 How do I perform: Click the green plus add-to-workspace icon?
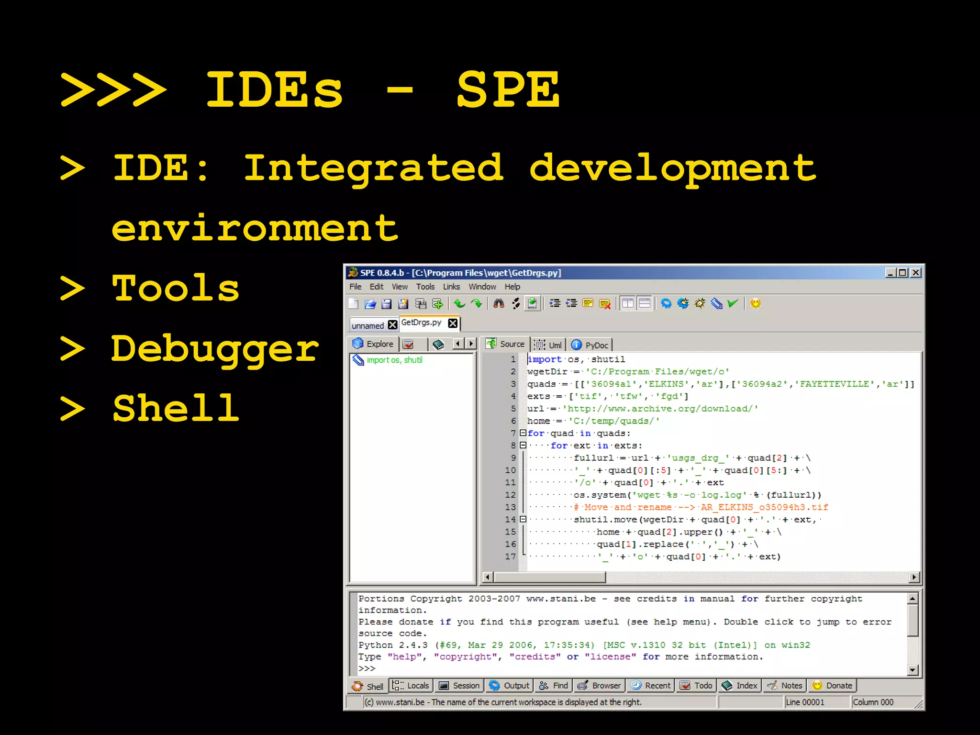437,303
